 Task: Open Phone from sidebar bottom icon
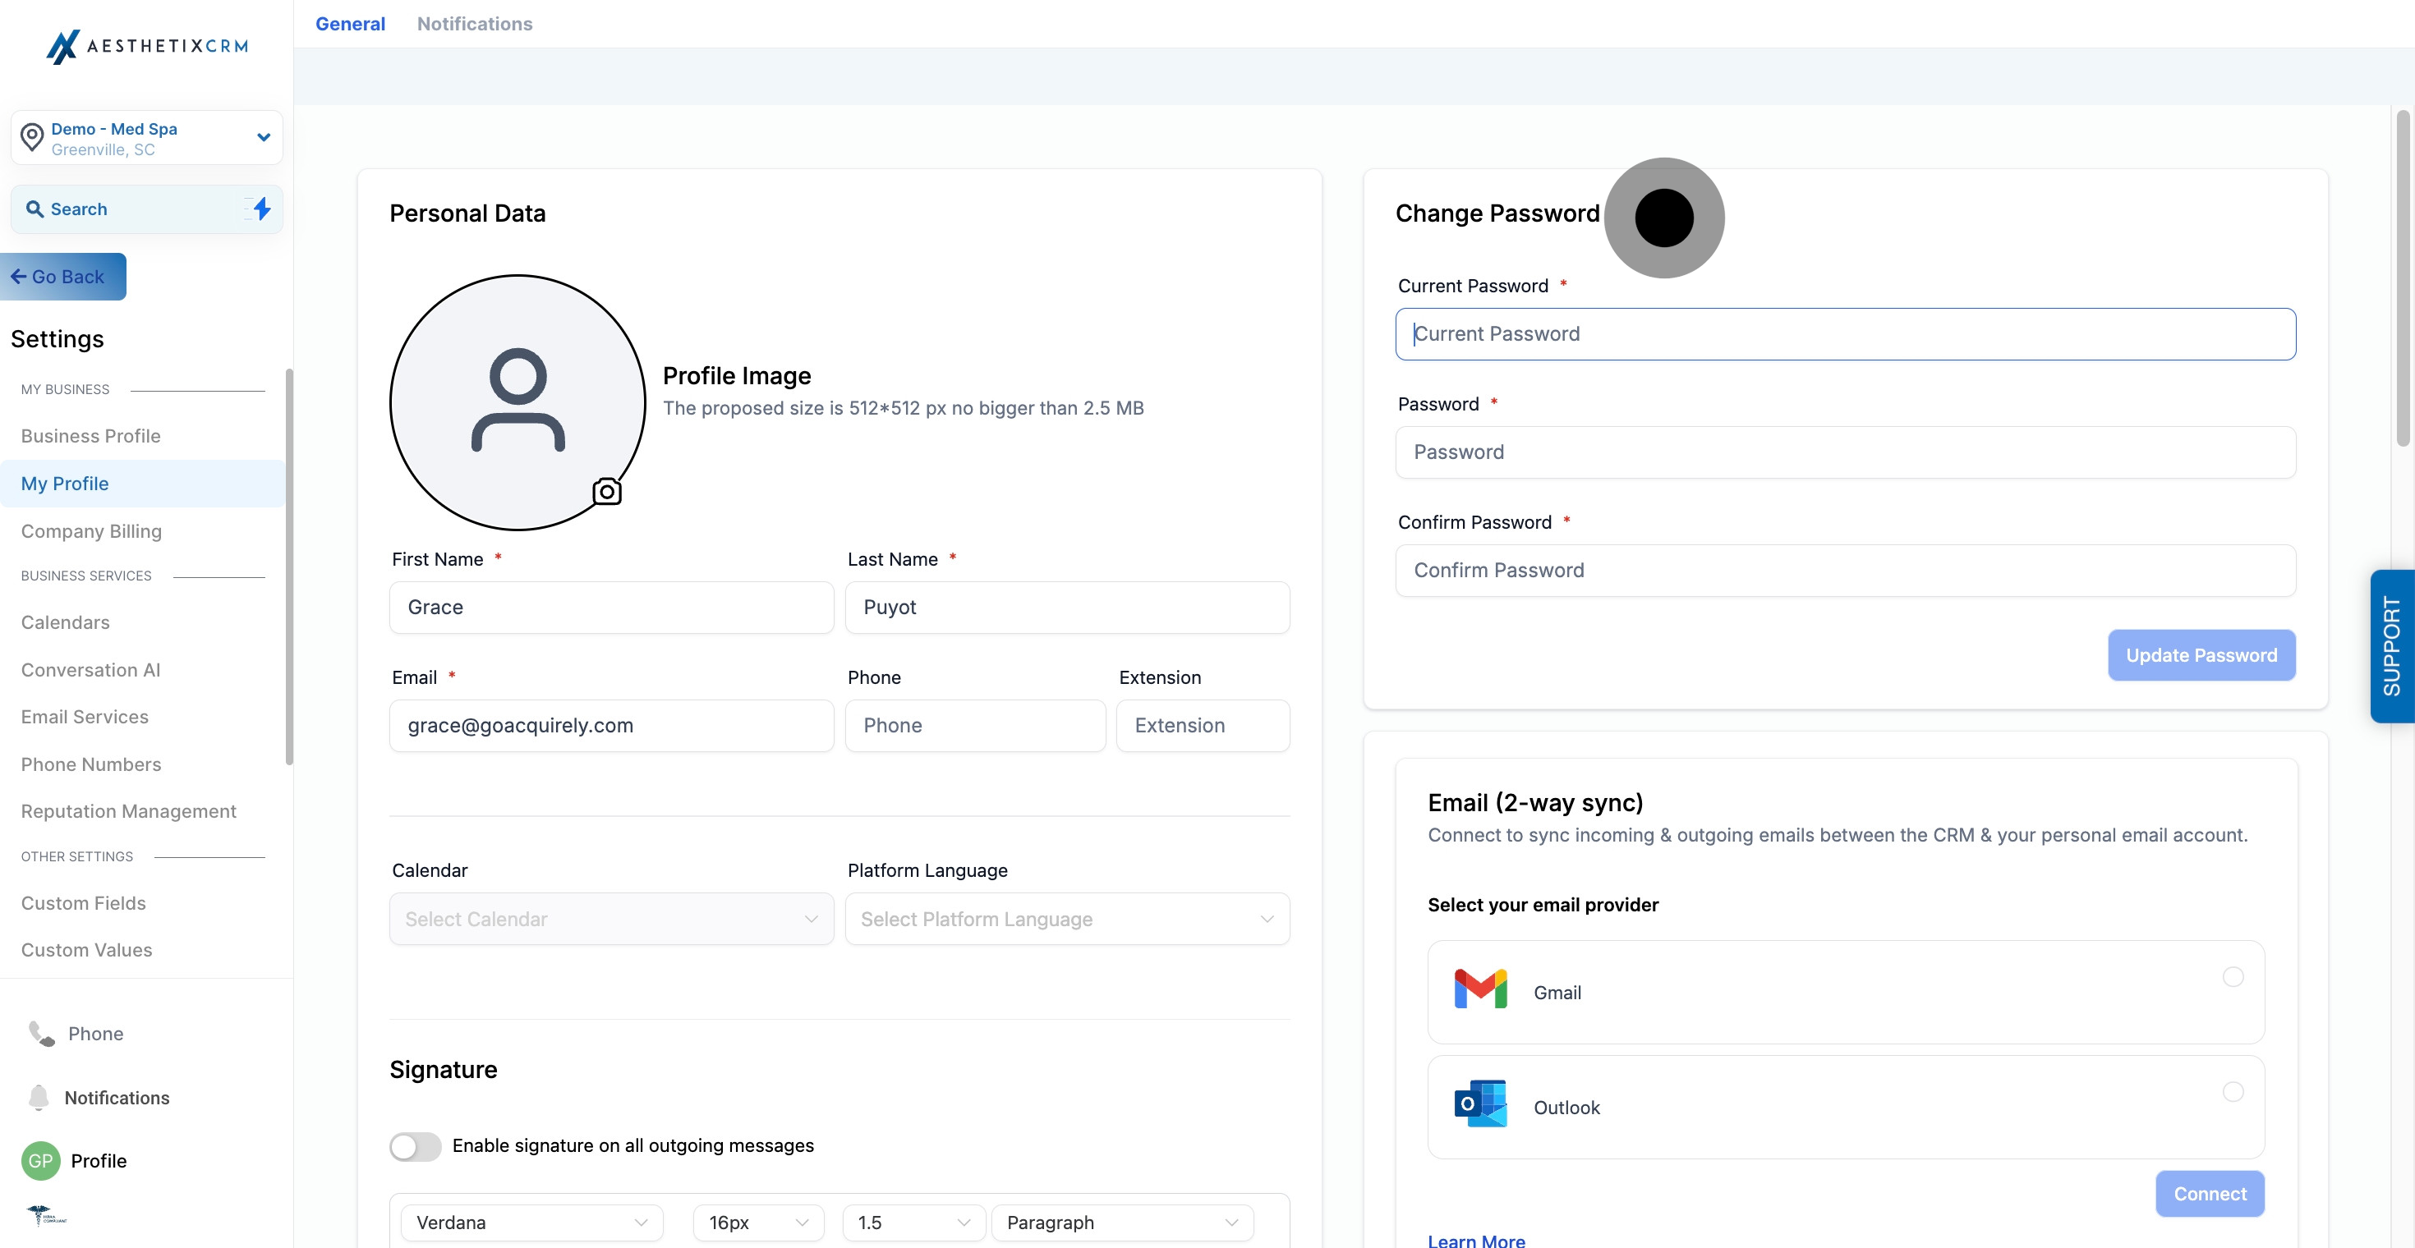pos(42,1033)
